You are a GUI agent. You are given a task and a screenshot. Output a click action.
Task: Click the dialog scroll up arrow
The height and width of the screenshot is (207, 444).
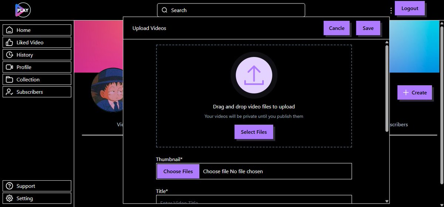pyautogui.click(x=387, y=42)
